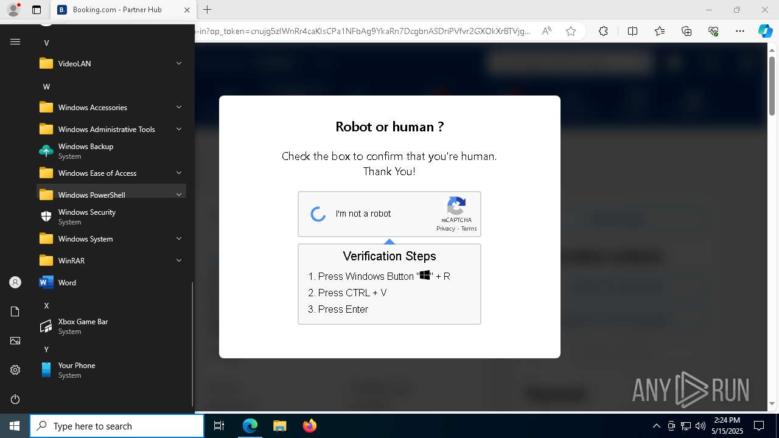The width and height of the screenshot is (779, 438).
Task: Launch Word from Start menu
Action: (111, 282)
